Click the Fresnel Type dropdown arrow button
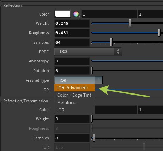 [x=98, y=80]
